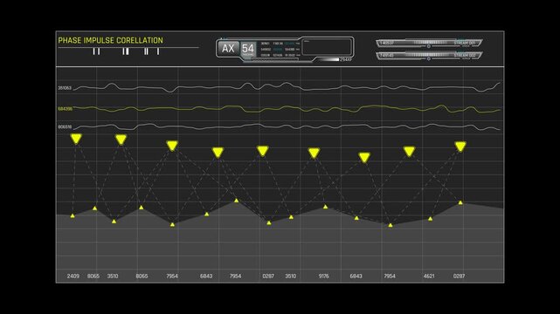Click the fifth large yellow down-triangle marker
560x314 pixels.
click(x=262, y=151)
